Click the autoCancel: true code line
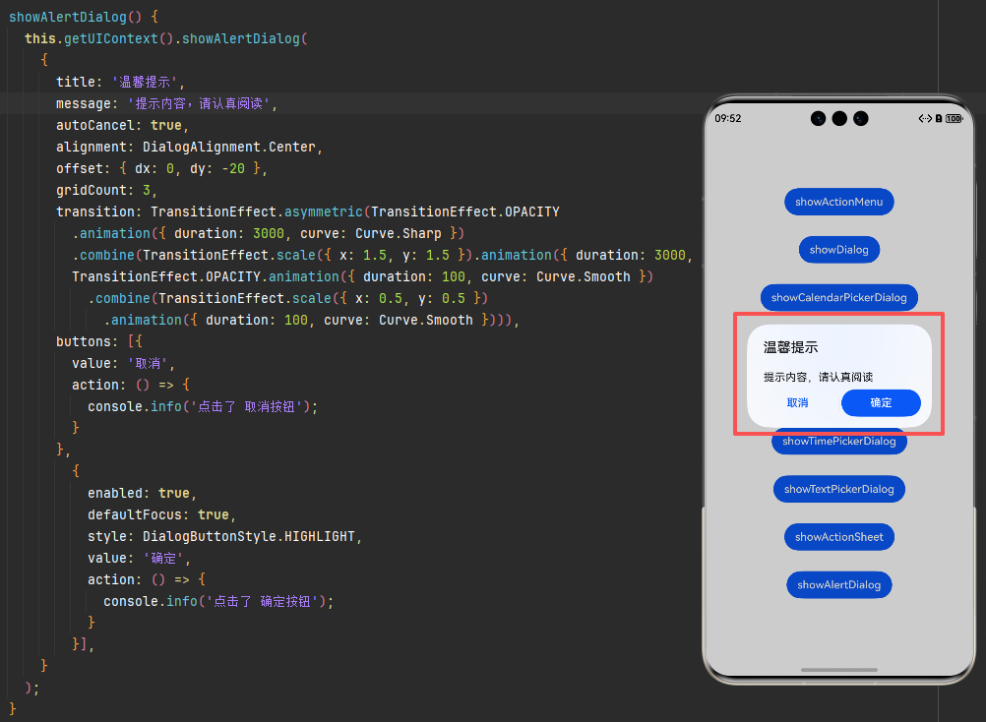Image resolution: width=986 pixels, height=722 pixels. pyautogui.click(x=123, y=125)
